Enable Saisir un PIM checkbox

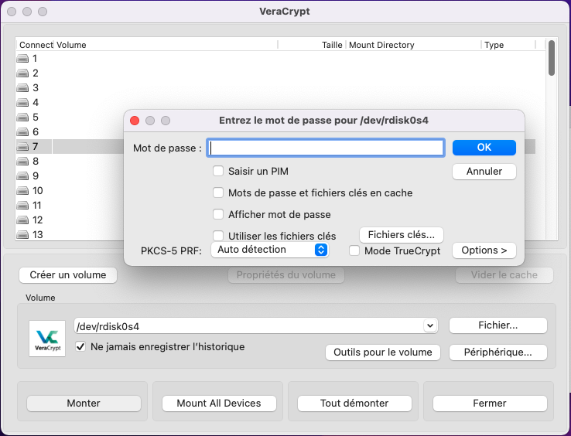tap(218, 171)
